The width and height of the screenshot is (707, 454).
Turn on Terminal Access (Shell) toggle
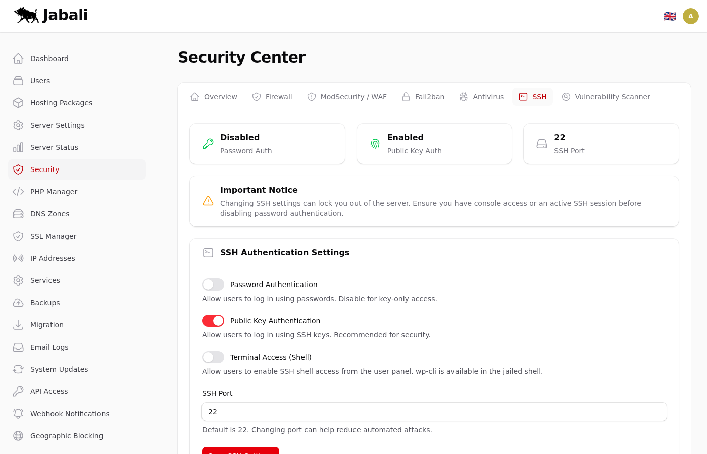pyautogui.click(x=213, y=357)
